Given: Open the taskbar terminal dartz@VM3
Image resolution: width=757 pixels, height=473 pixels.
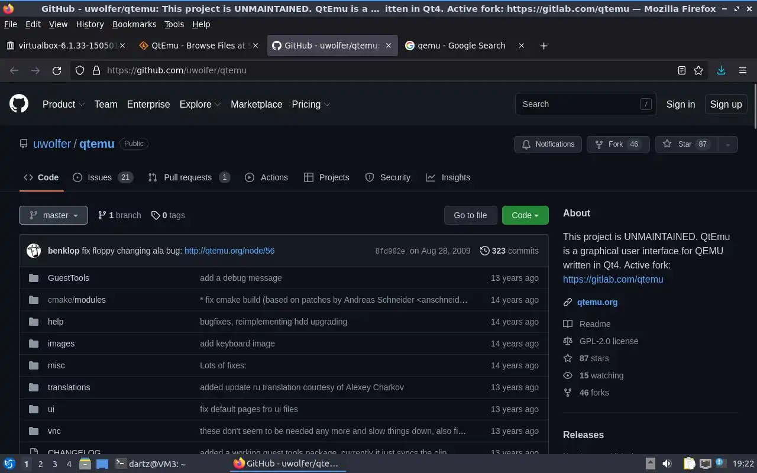Looking at the screenshot, I should (150, 464).
